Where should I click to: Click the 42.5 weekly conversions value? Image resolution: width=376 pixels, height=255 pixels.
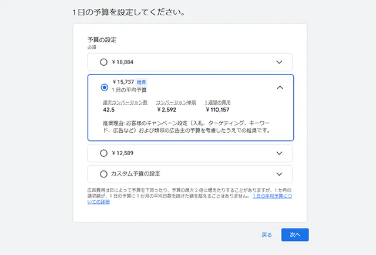point(109,110)
